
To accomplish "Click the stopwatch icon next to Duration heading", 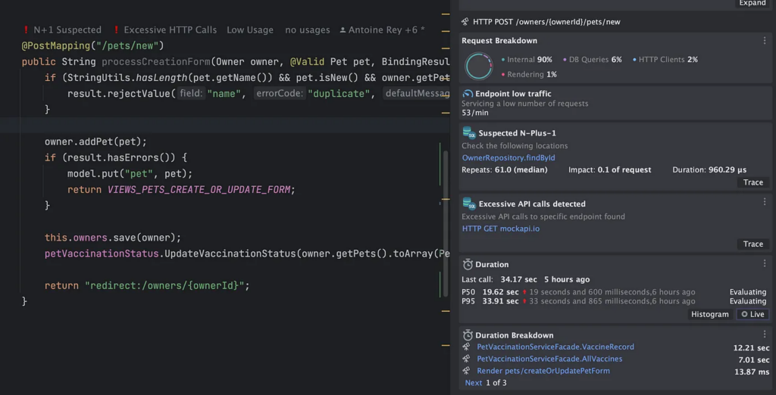I will [467, 264].
